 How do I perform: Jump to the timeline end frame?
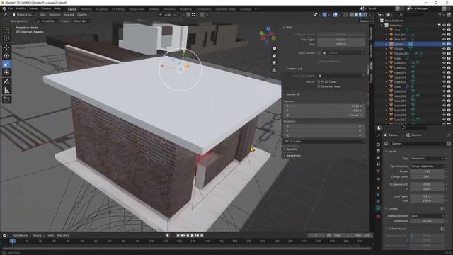click(x=202, y=235)
